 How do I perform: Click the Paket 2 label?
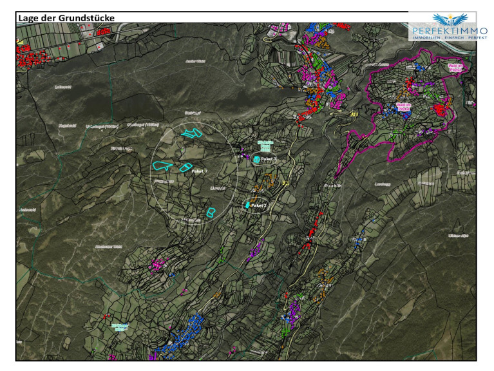point(259,205)
